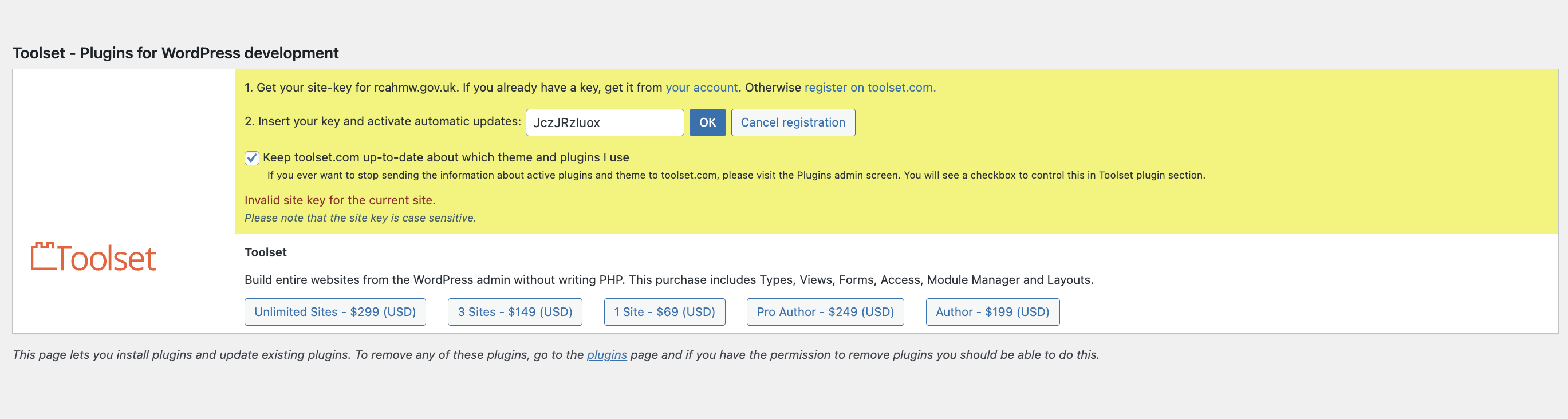Select the Author - $199 (USD) button
Viewport: 1568px width, 419px height.
992,312
